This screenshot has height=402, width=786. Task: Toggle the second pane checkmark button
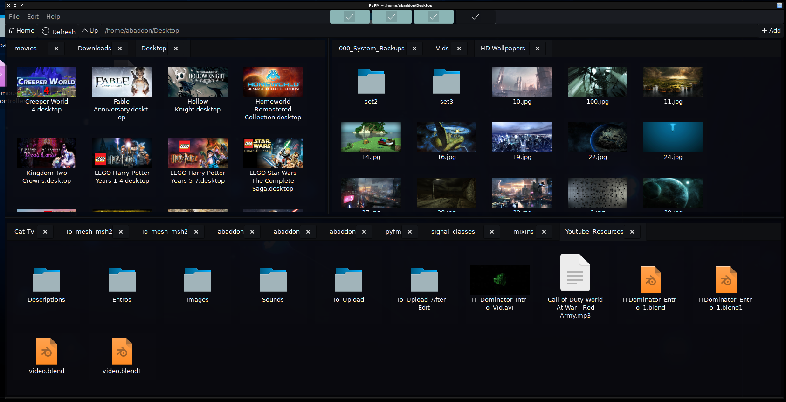coord(392,17)
